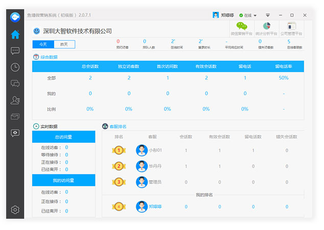Open the settings gear in the sidebar
The width and height of the screenshot is (324, 230).
(15, 210)
